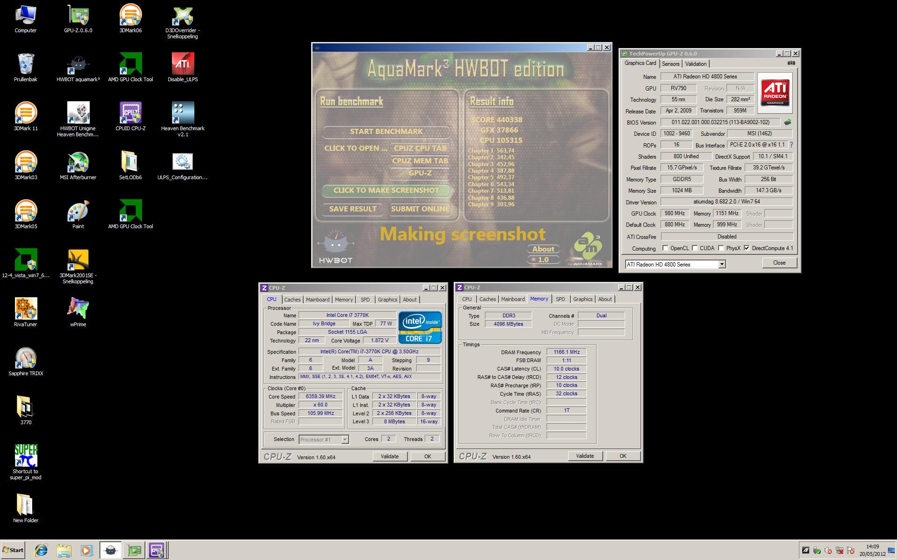This screenshot has width=897, height=560.
Task: Click START BENCHMARK in AquaMark
Action: tap(386, 132)
